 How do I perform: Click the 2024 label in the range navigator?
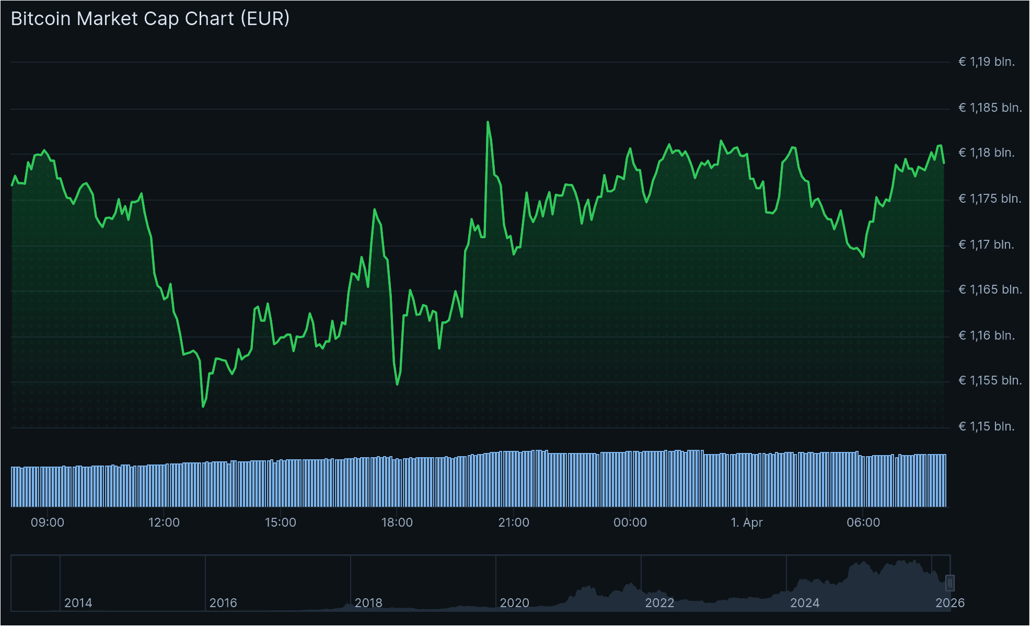pos(805,602)
